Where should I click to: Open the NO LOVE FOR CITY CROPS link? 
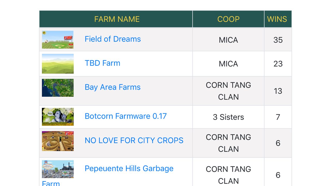tap(134, 140)
